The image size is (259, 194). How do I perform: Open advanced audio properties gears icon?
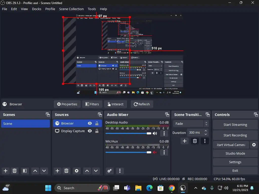(110, 171)
